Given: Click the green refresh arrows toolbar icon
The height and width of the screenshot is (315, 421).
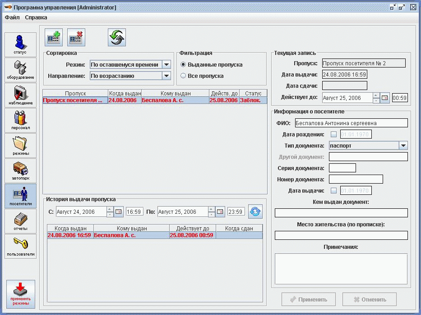Looking at the screenshot, I should [117, 37].
